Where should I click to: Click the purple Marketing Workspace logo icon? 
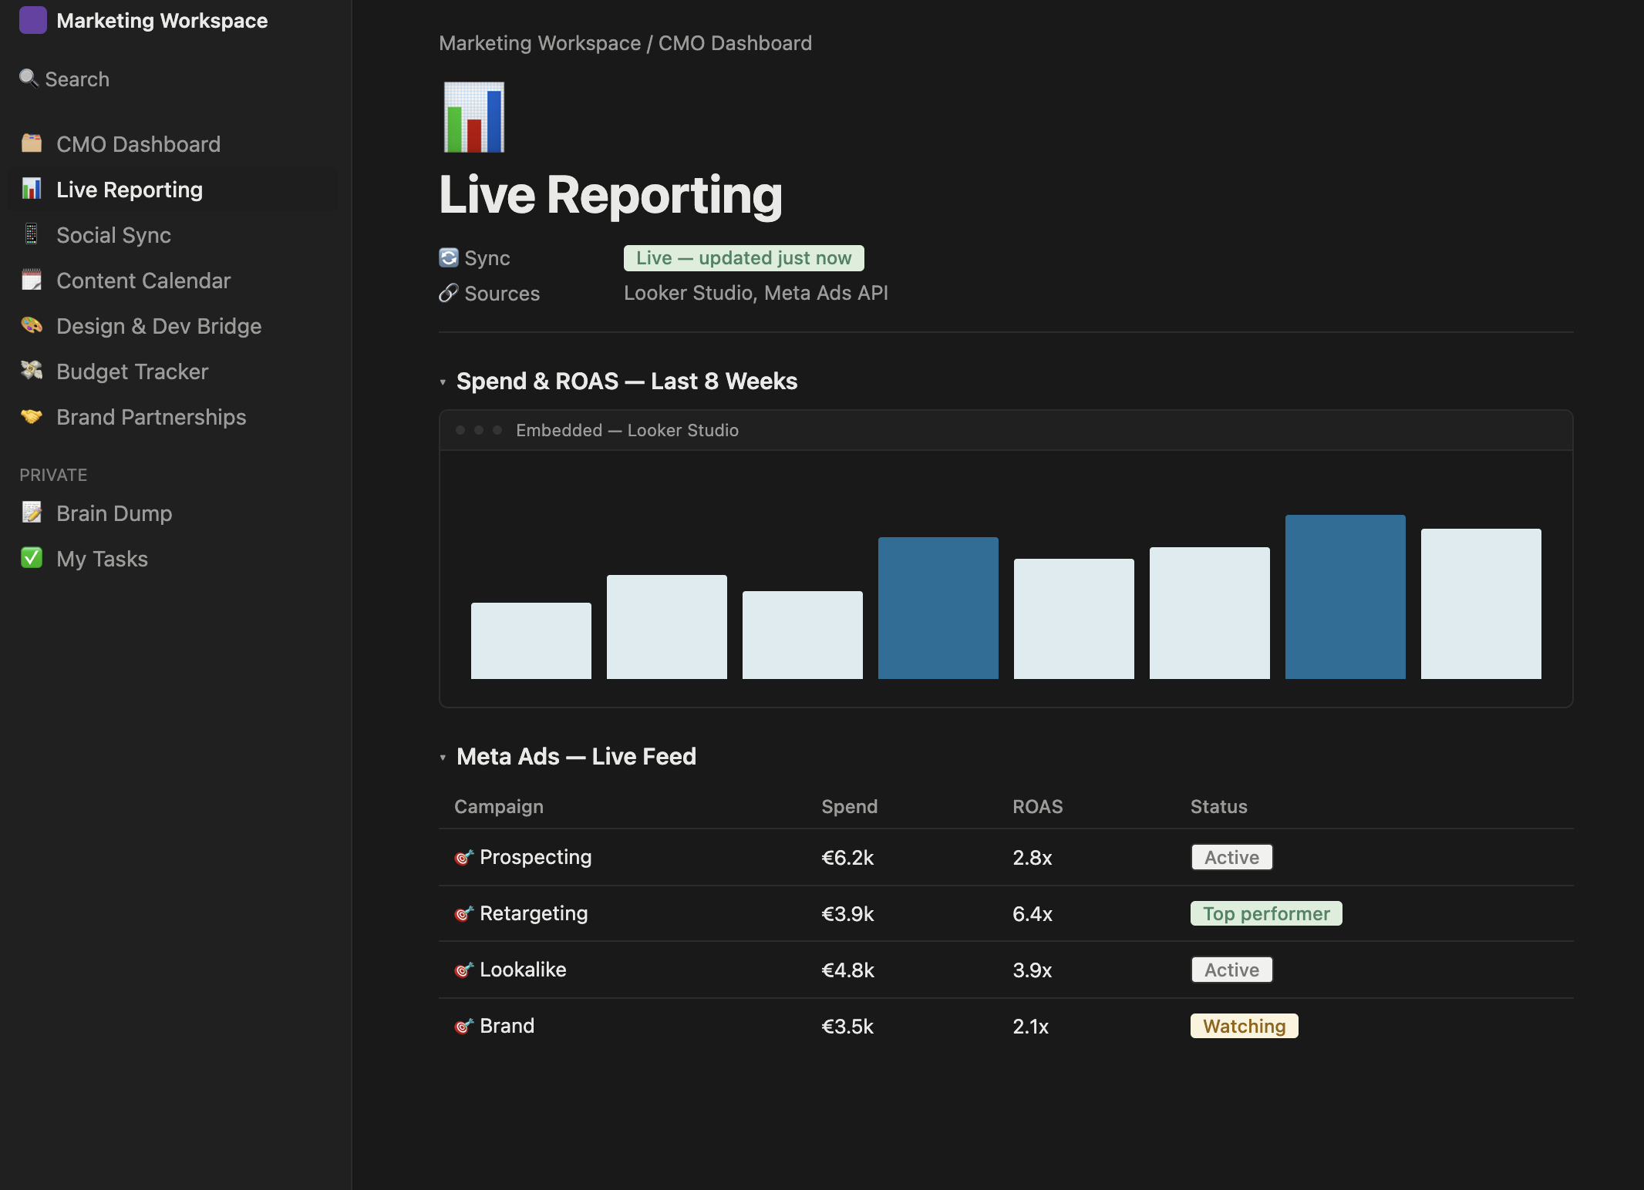[32, 20]
